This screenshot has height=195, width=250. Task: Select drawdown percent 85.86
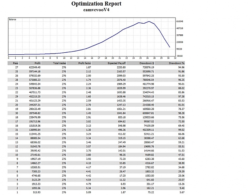click(181, 92)
